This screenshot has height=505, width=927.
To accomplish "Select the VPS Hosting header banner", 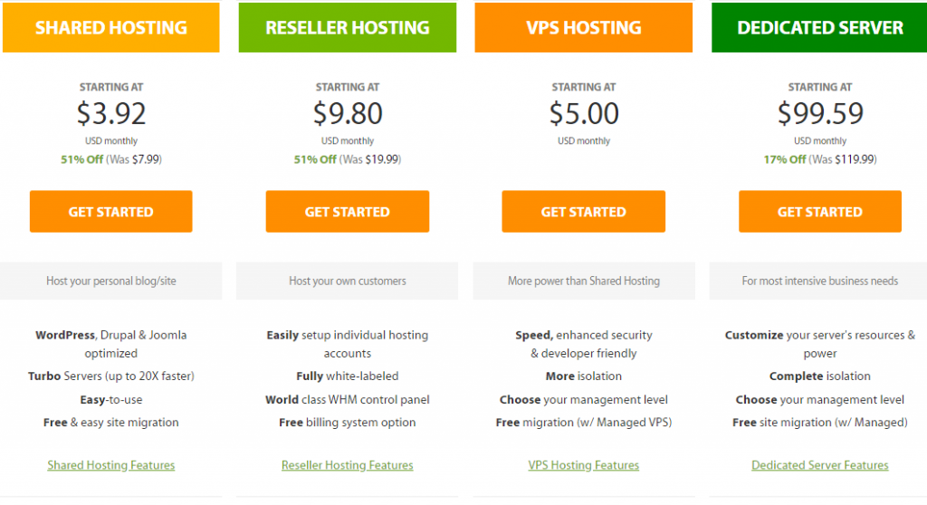I will click(x=584, y=27).
